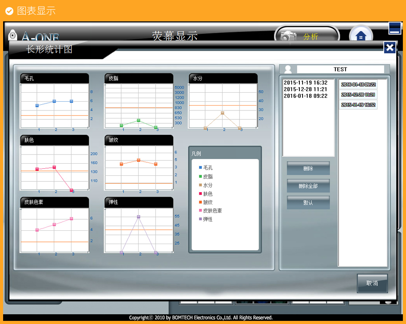406x324 pixels.
Task: Click the purple 弹性 legend marker
Action: 200,219
